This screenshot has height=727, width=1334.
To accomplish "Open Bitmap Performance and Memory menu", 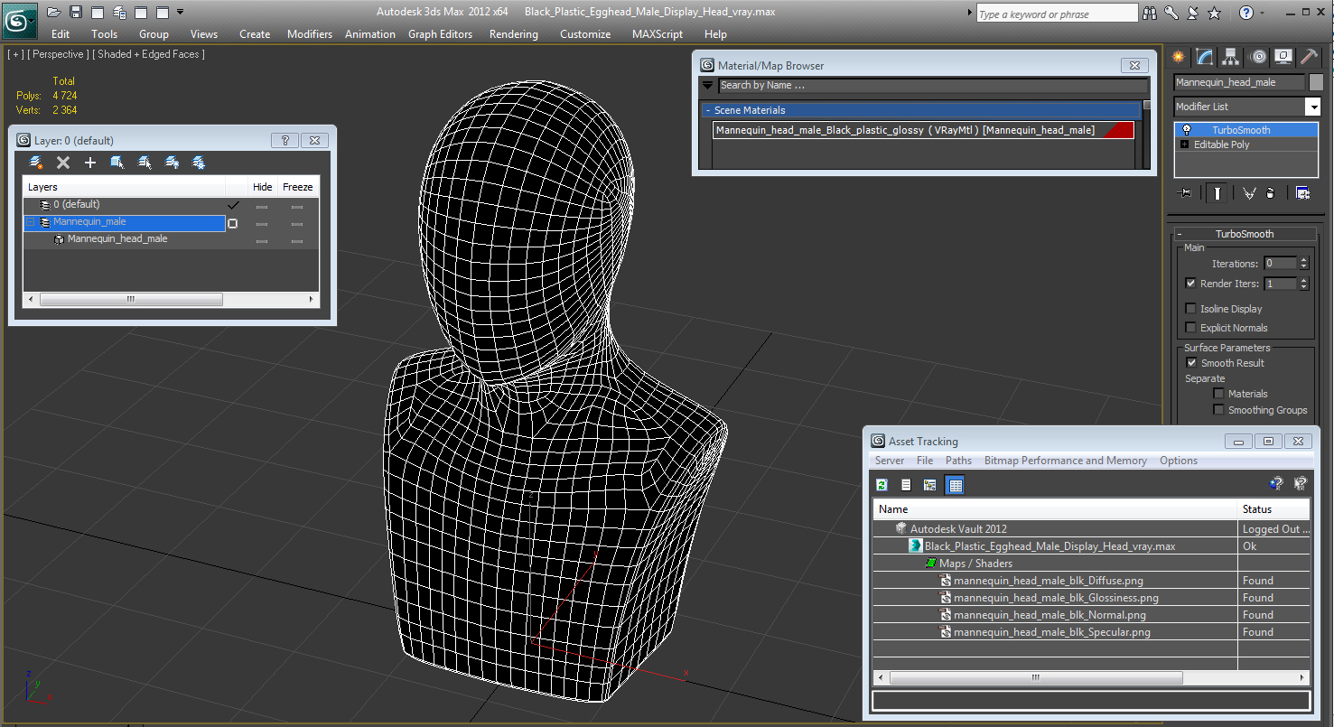I will point(1066,461).
